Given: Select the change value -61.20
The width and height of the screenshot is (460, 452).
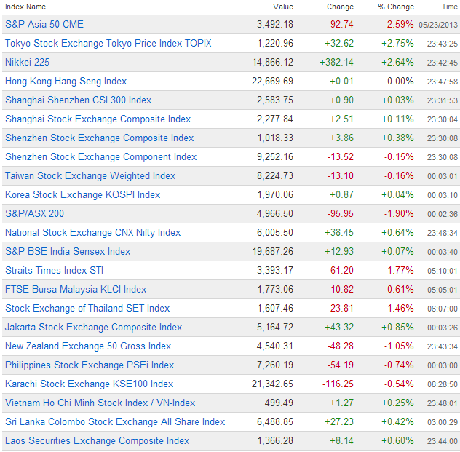Looking at the screenshot, I should (x=341, y=271).
